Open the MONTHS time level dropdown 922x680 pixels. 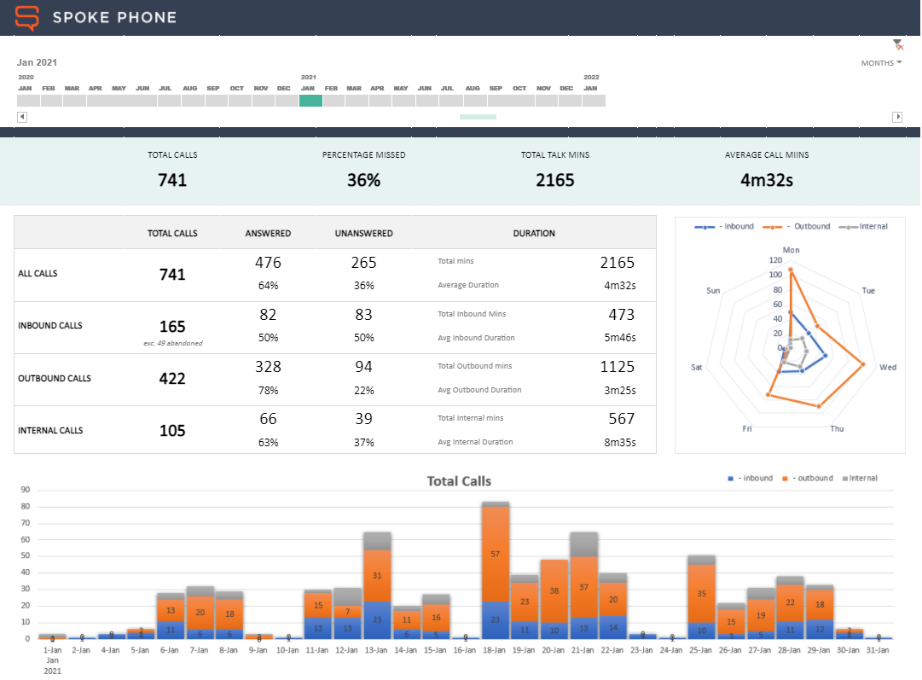(x=881, y=63)
